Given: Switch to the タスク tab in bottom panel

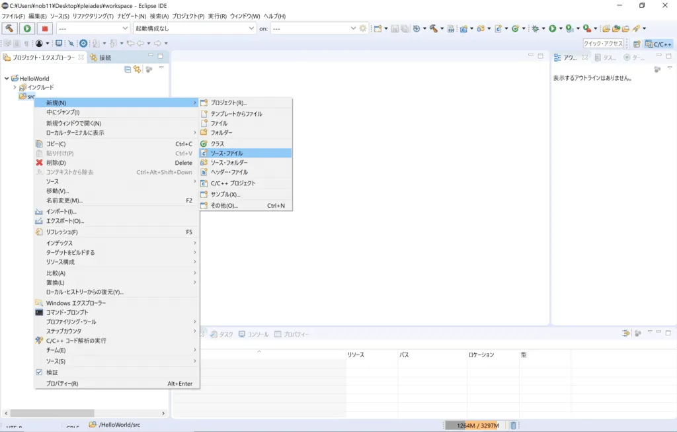Looking at the screenshot, I should (x=222, y=334).
